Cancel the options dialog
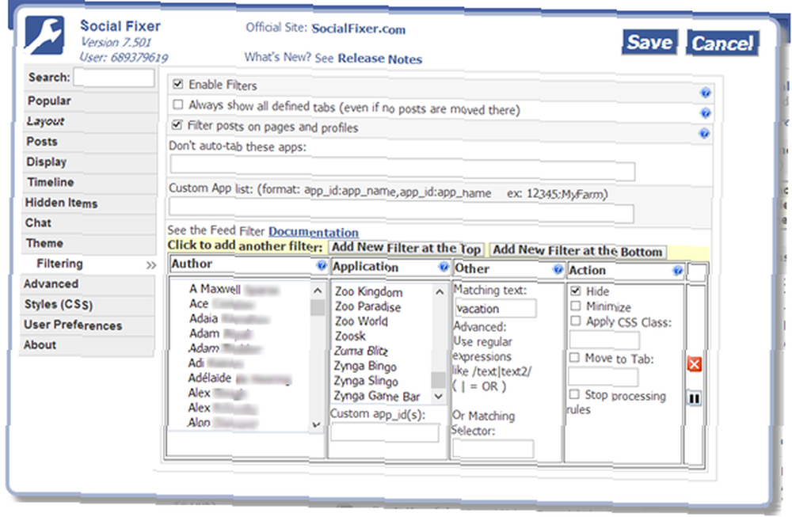This screenshot has width=792, height=517. pyautogui.click(x=723, y=44)
